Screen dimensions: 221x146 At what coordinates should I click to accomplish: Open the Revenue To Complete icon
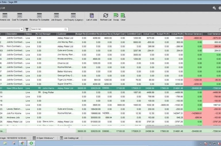coord(39,16)
